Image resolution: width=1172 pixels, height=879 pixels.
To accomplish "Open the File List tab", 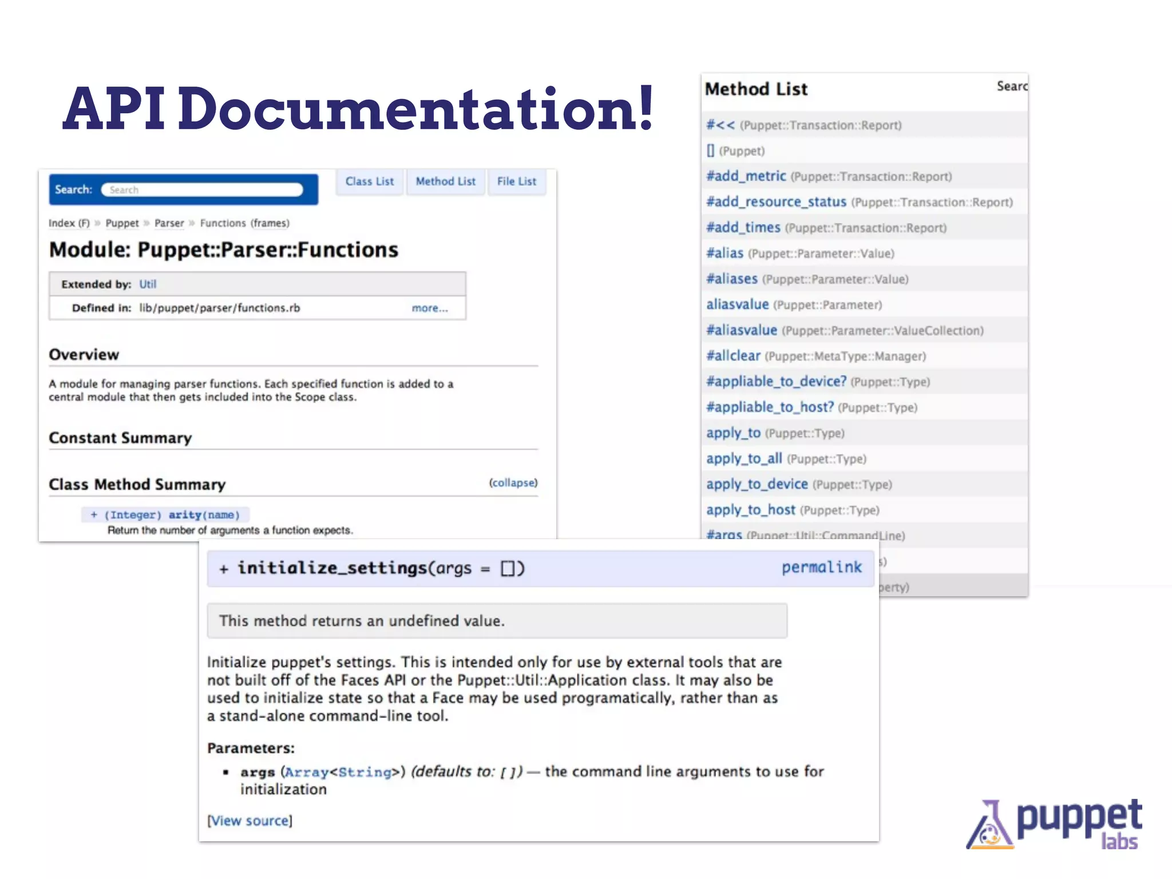I will click(516, 181).
